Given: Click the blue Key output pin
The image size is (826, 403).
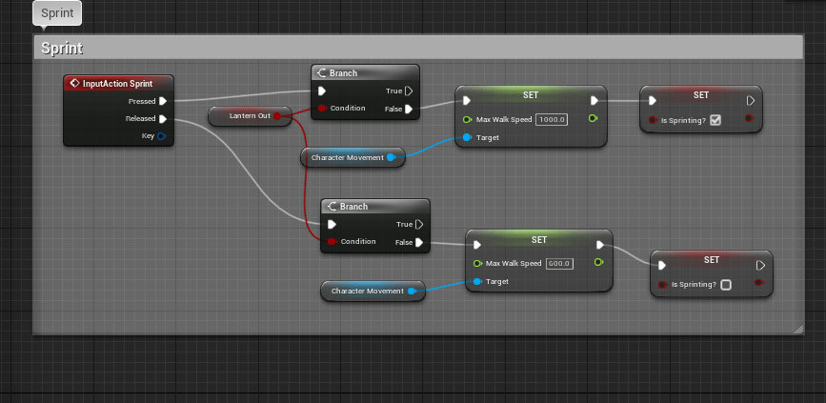Looking at the screenshot, I should click(162, 136).
